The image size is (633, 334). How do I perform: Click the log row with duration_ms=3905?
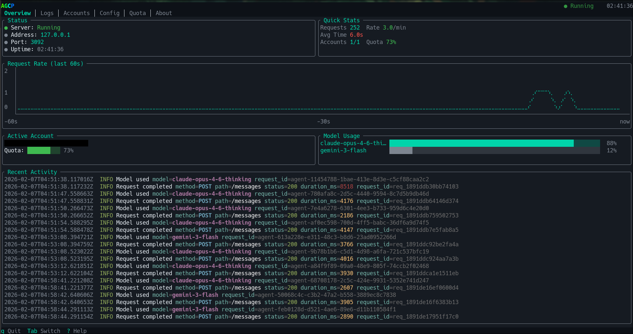(x=231, y=302)
